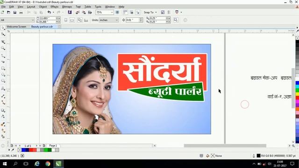Create a new document from toolbar

click(x=2, y=13)
